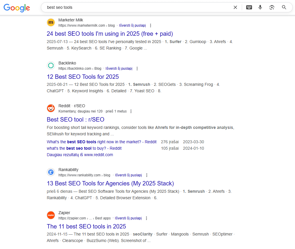
Task: Click the Backlinko favicon
Action: tap(51, 65)
